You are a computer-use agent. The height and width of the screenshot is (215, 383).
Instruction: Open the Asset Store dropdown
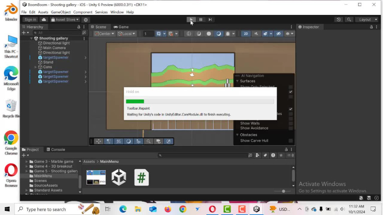coord(65,19)
